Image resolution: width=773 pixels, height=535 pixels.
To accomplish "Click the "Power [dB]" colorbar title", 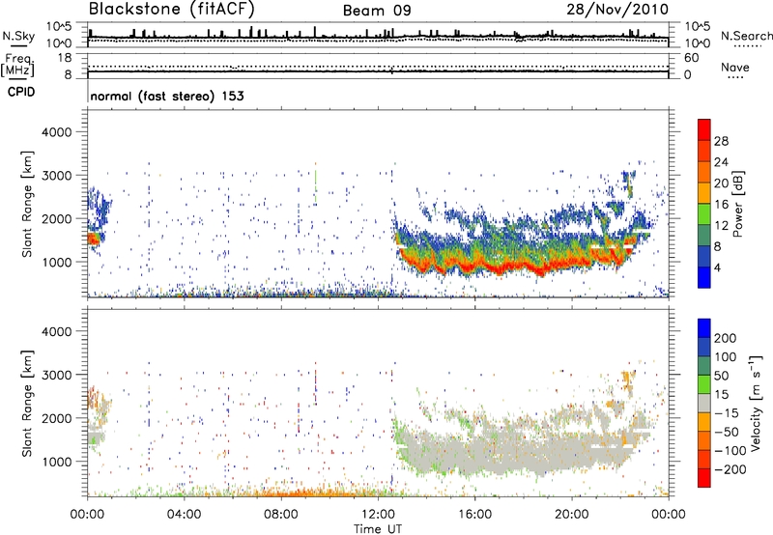I will [x=738, y=204].
